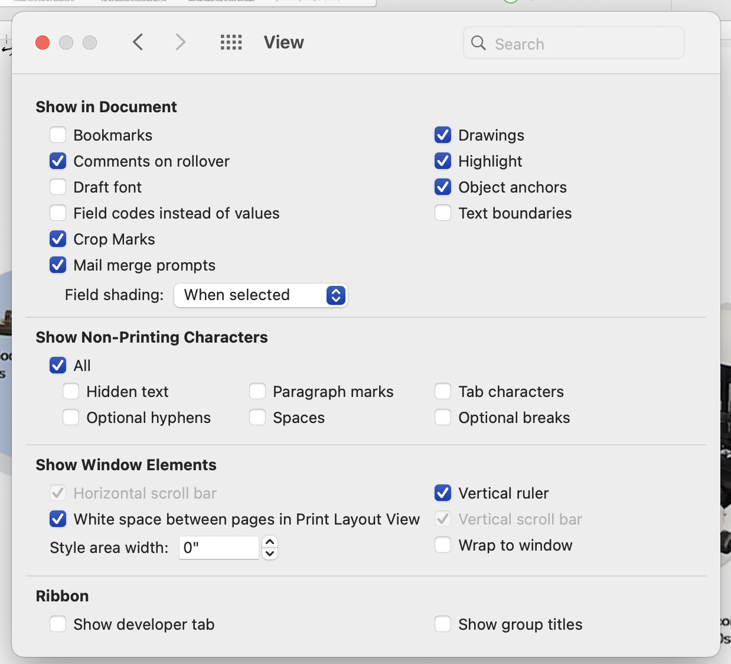Screen dimensions: 731x664
Task: Click the Show Non-Printing Characters heading
Action: point(152,337)
